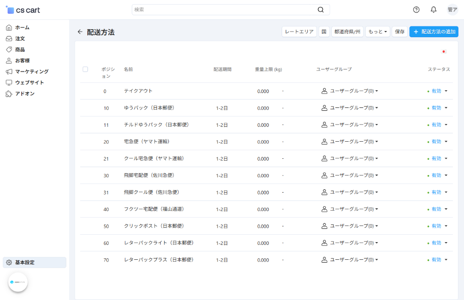
Task: Click the ウェブサイト monitor icon
Action: (x=8, y=83)
